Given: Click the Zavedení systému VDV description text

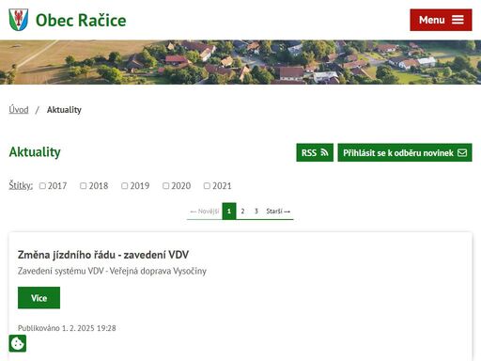Looking at the screenshot, I should click(x=112, y=271).
